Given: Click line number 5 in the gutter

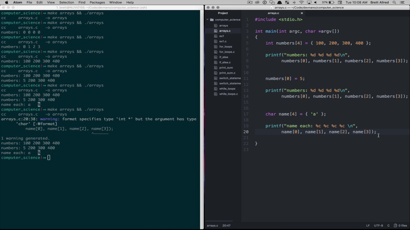Looking at the screenshot, I should 247,43.
